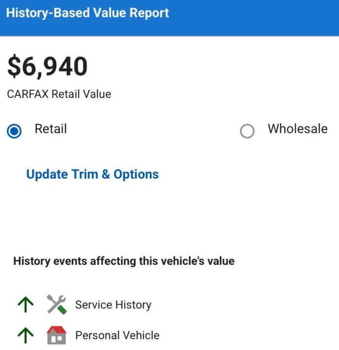Viewport: 339px width, 350px height.
Task: Click the History-Based Value Report header
Action: point(88,13)
